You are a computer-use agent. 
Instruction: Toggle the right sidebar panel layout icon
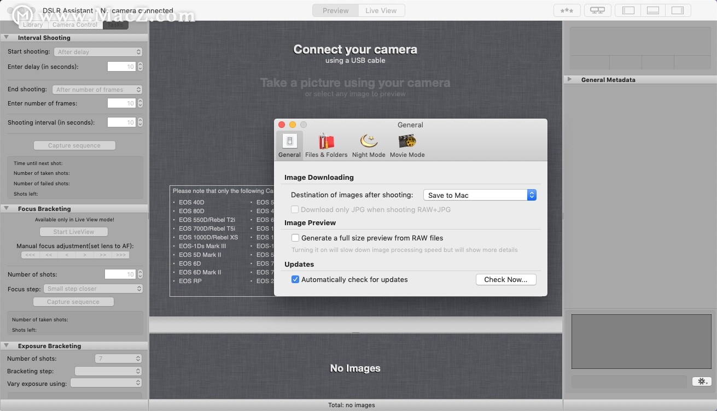pyautogui.click(x=678, y=10)
